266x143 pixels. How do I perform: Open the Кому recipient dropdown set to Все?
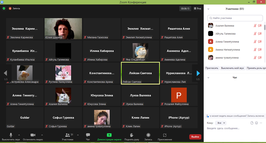pyautogui.click(x=220, y=123)
